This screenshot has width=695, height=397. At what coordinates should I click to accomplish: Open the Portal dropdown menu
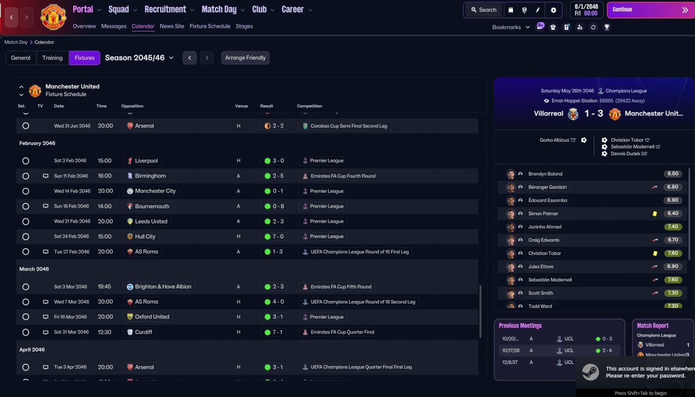coord(87,9)
